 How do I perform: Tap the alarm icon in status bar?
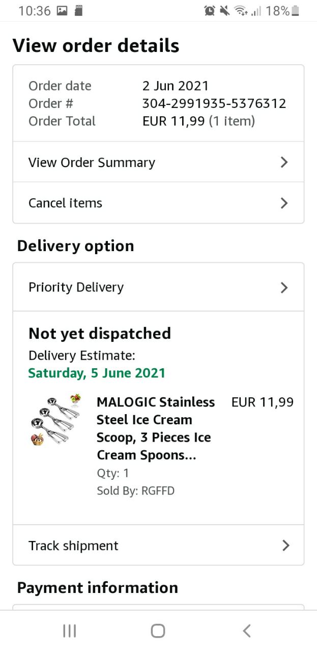click(x=210, y=11)
